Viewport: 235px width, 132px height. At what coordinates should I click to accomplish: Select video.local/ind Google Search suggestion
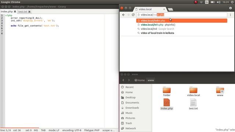[x=182, y=29]
